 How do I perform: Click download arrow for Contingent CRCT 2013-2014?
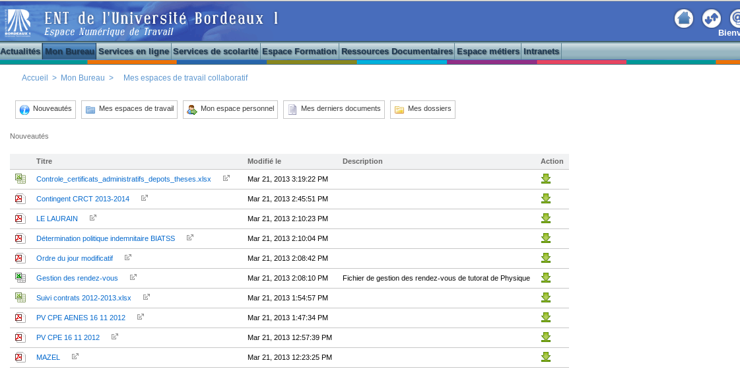(546, 199)
